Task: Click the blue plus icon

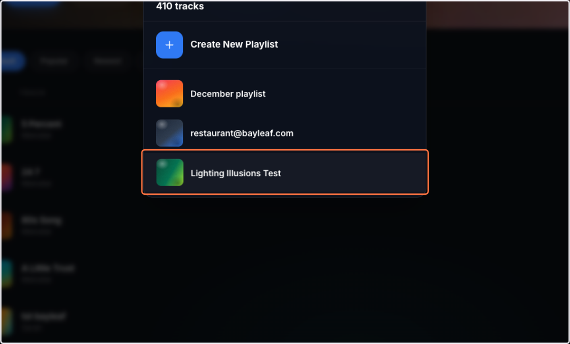Action: click(x=170, y=45)
